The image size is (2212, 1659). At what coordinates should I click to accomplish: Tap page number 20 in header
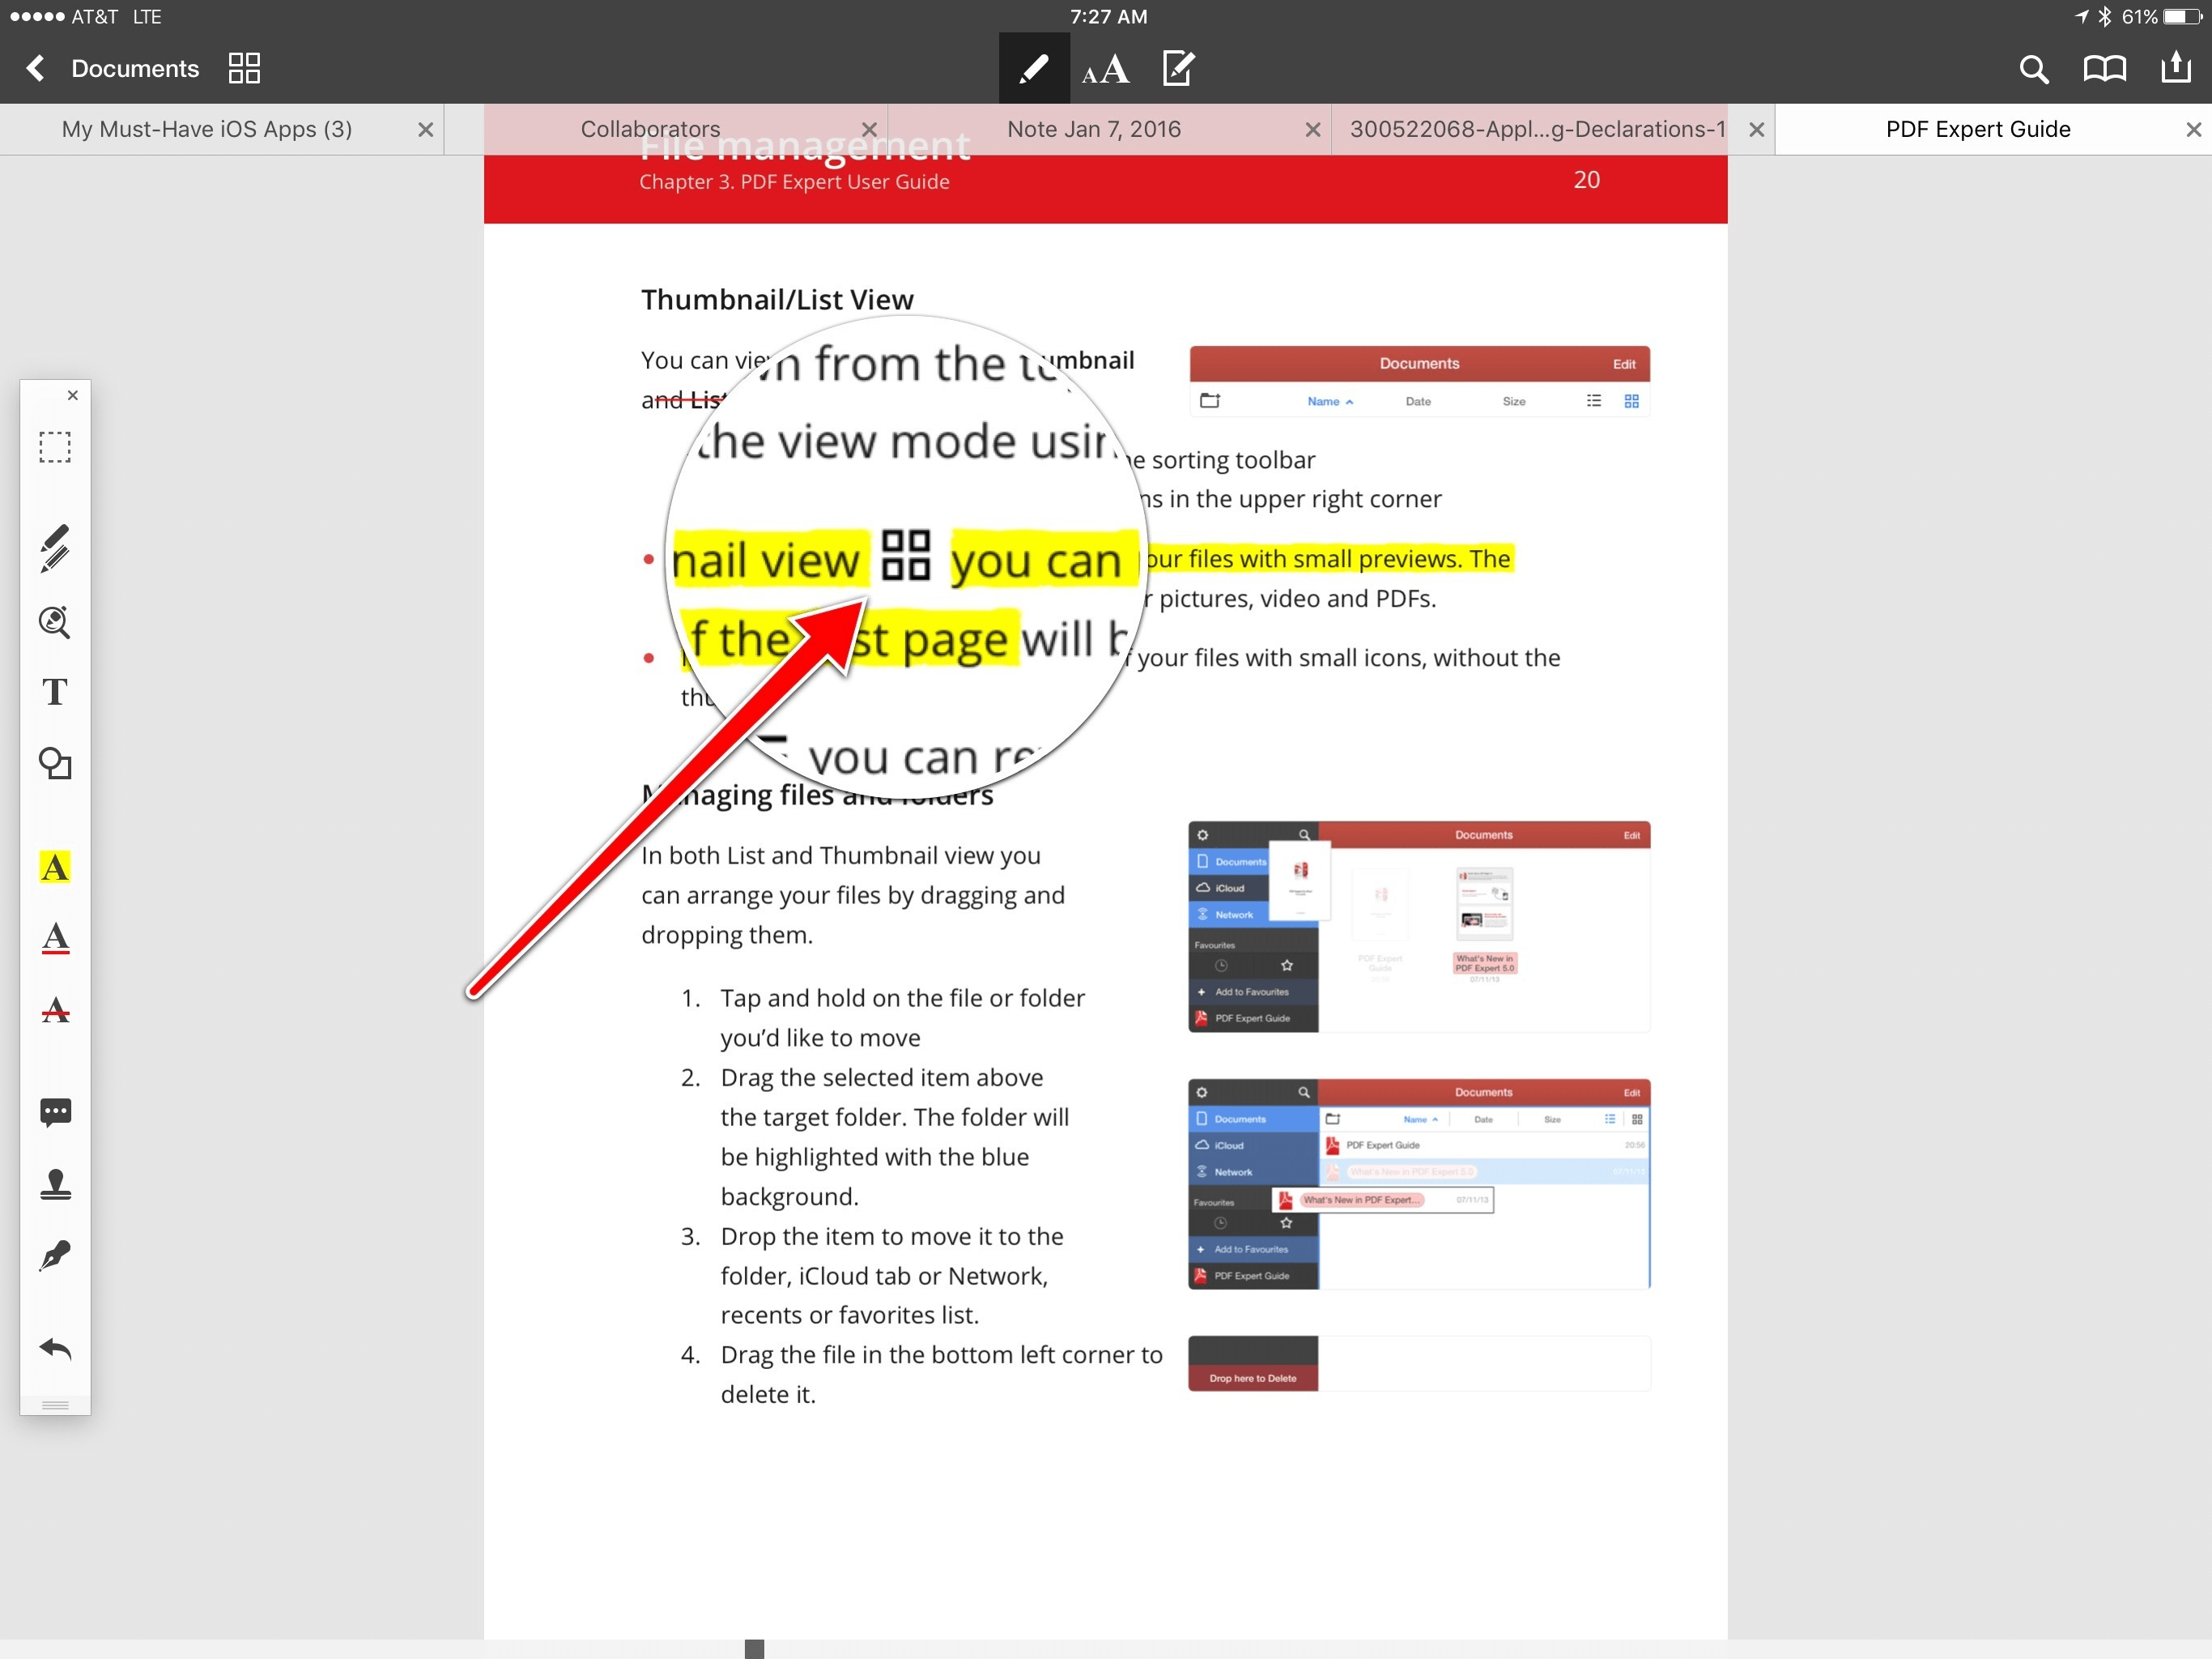[1586, 180]
